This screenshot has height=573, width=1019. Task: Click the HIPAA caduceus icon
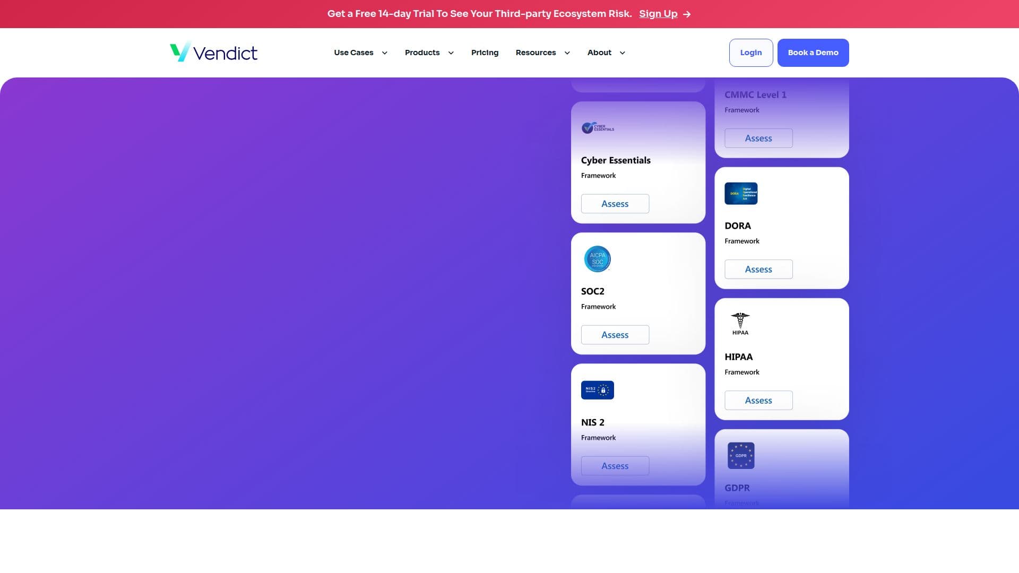[740, 324]
